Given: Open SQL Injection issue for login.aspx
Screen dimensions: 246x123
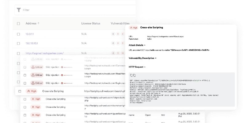Looking at the screenshot, I should 52,83.
